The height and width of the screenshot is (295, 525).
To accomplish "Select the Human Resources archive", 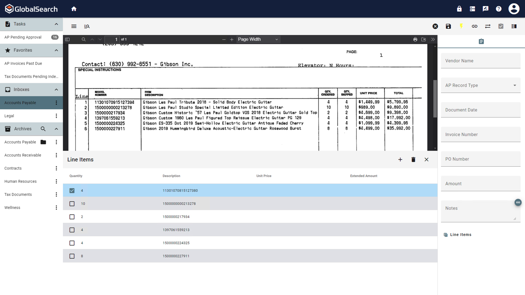I will click(20, 181).
